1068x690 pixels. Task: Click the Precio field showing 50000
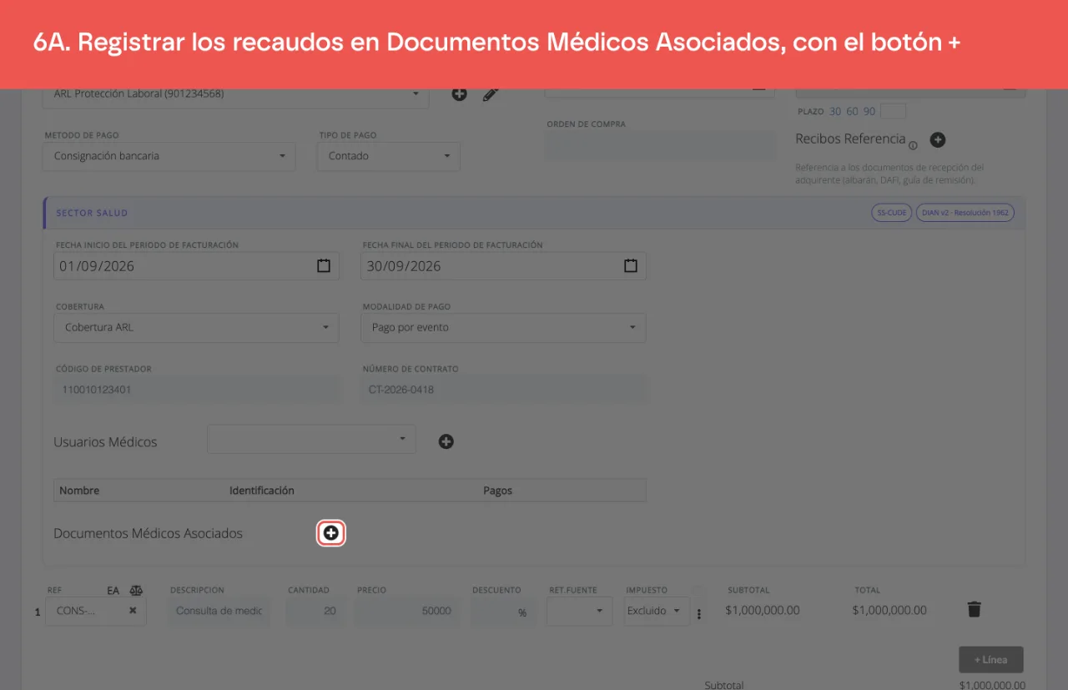[408, 611]
